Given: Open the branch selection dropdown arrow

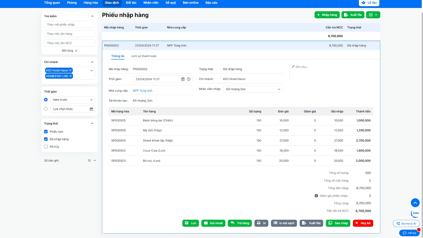Looking at the screenshot, I should (91, 70).
